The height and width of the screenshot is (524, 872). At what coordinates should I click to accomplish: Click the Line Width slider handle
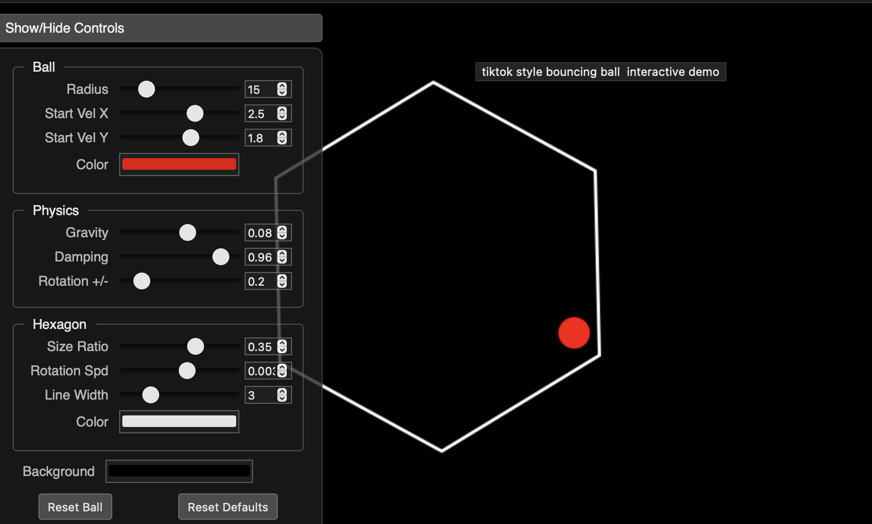coord(151,395)
